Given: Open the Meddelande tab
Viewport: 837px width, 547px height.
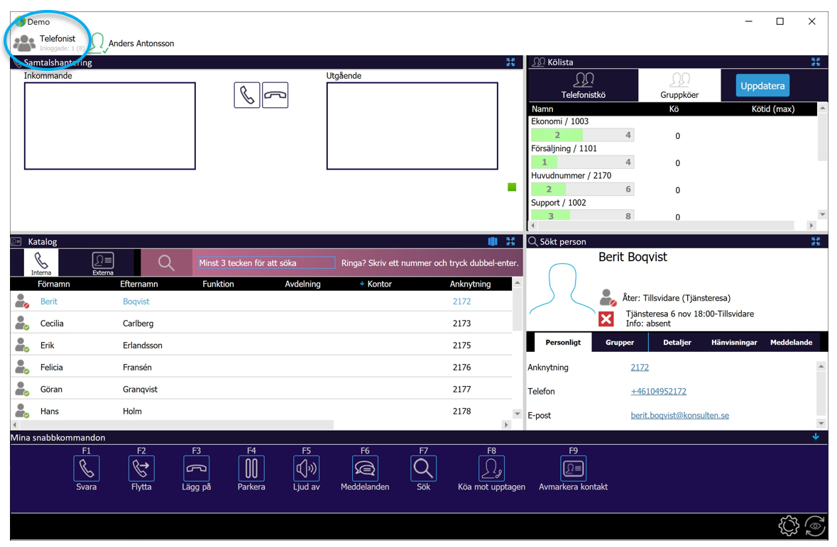Looking at the screenshot, I should (x=791, y=342).
